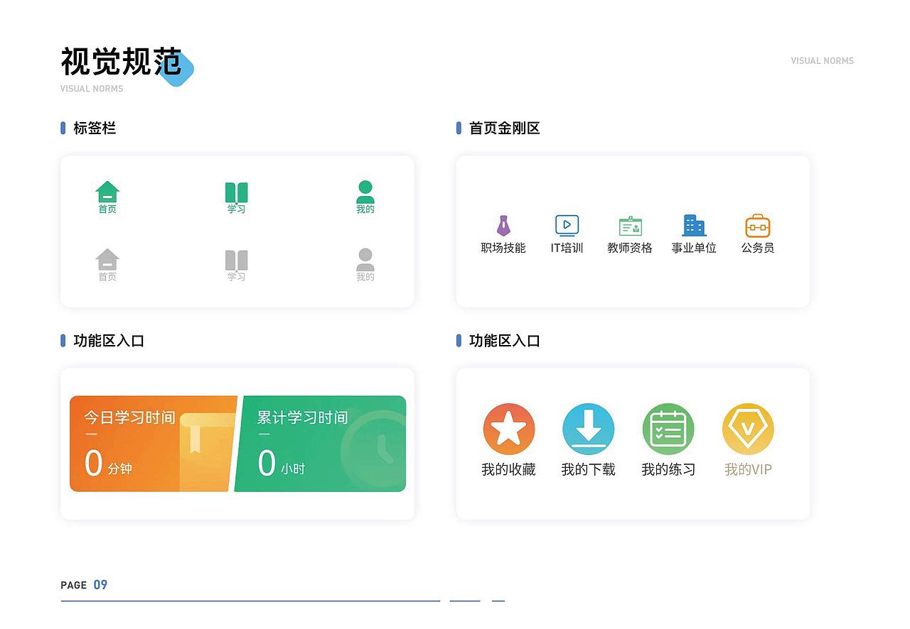This screenshot has width=910, height=629.
Task: Click the 0 分钟 value
Action: (108, 464)
